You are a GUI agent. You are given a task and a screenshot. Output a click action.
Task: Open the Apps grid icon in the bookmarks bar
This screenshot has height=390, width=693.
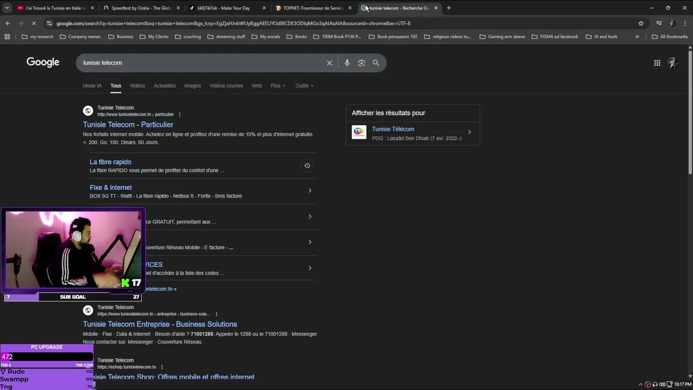(x=7, y=37)
